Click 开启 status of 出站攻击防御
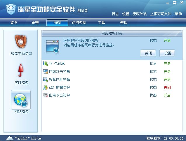Image resolution: width=186 pixels, height=141 pixels. (x=167, y=95)
